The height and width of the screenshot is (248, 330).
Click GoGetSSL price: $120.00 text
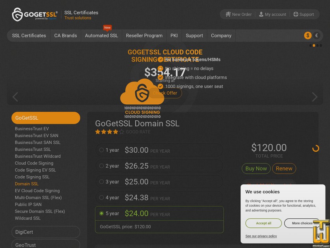point(125,227)
